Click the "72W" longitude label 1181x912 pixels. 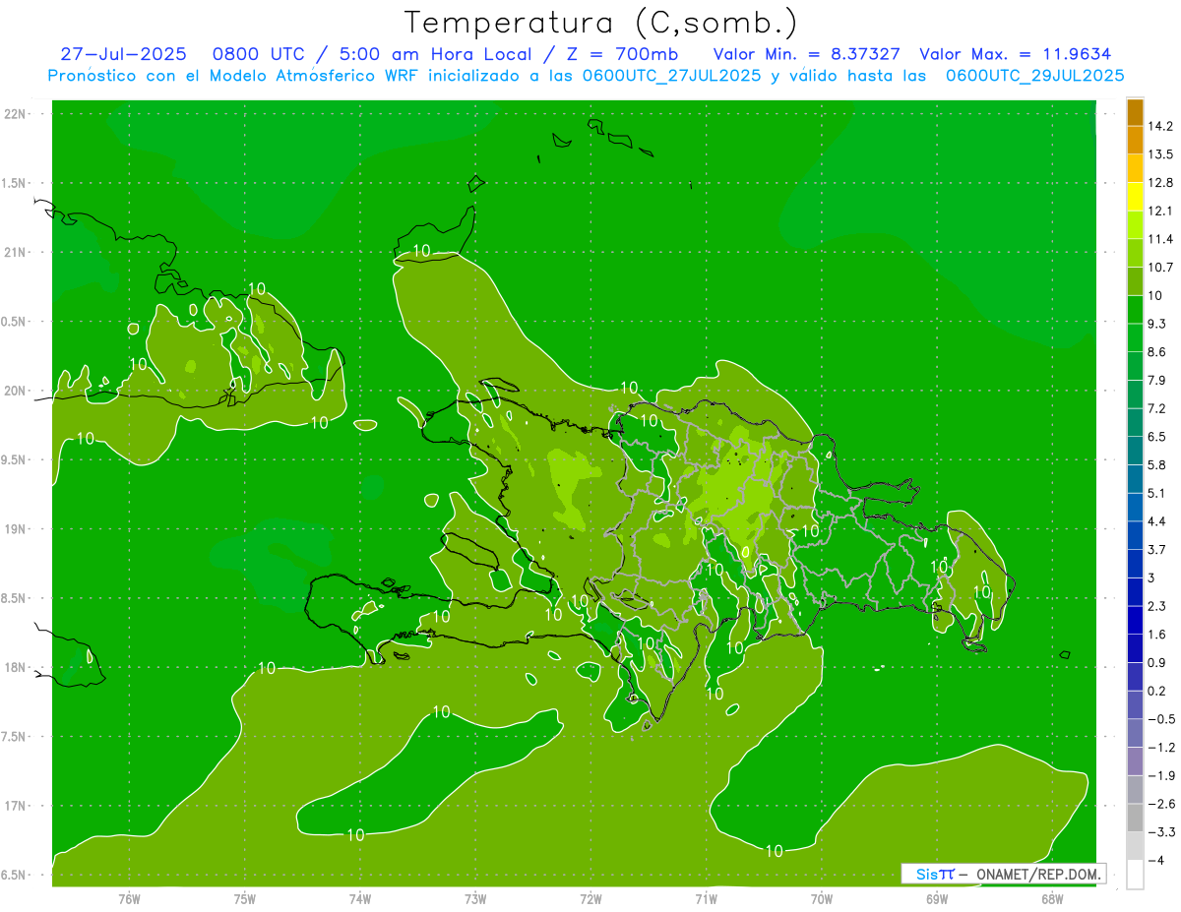[590, 898]
